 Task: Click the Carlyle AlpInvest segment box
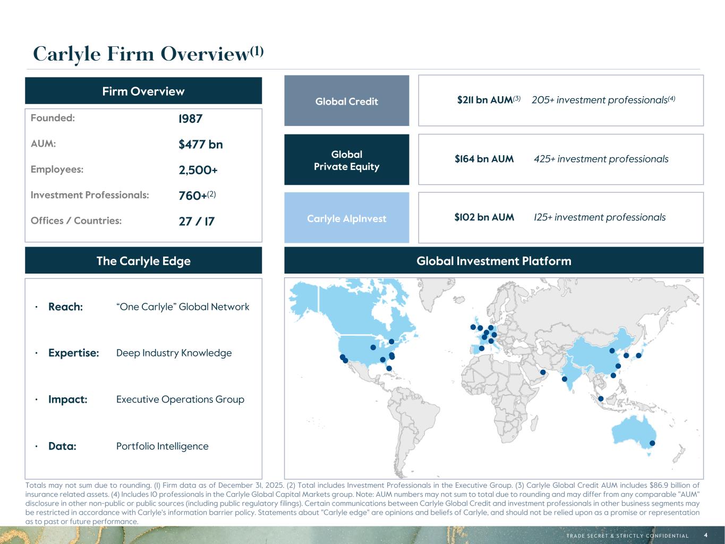pos(346,218)
